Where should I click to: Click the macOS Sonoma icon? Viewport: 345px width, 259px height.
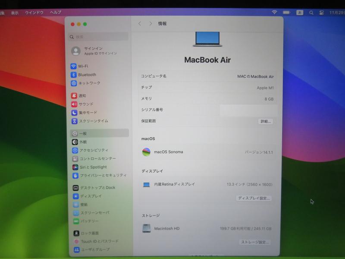[x=146, y=152]
